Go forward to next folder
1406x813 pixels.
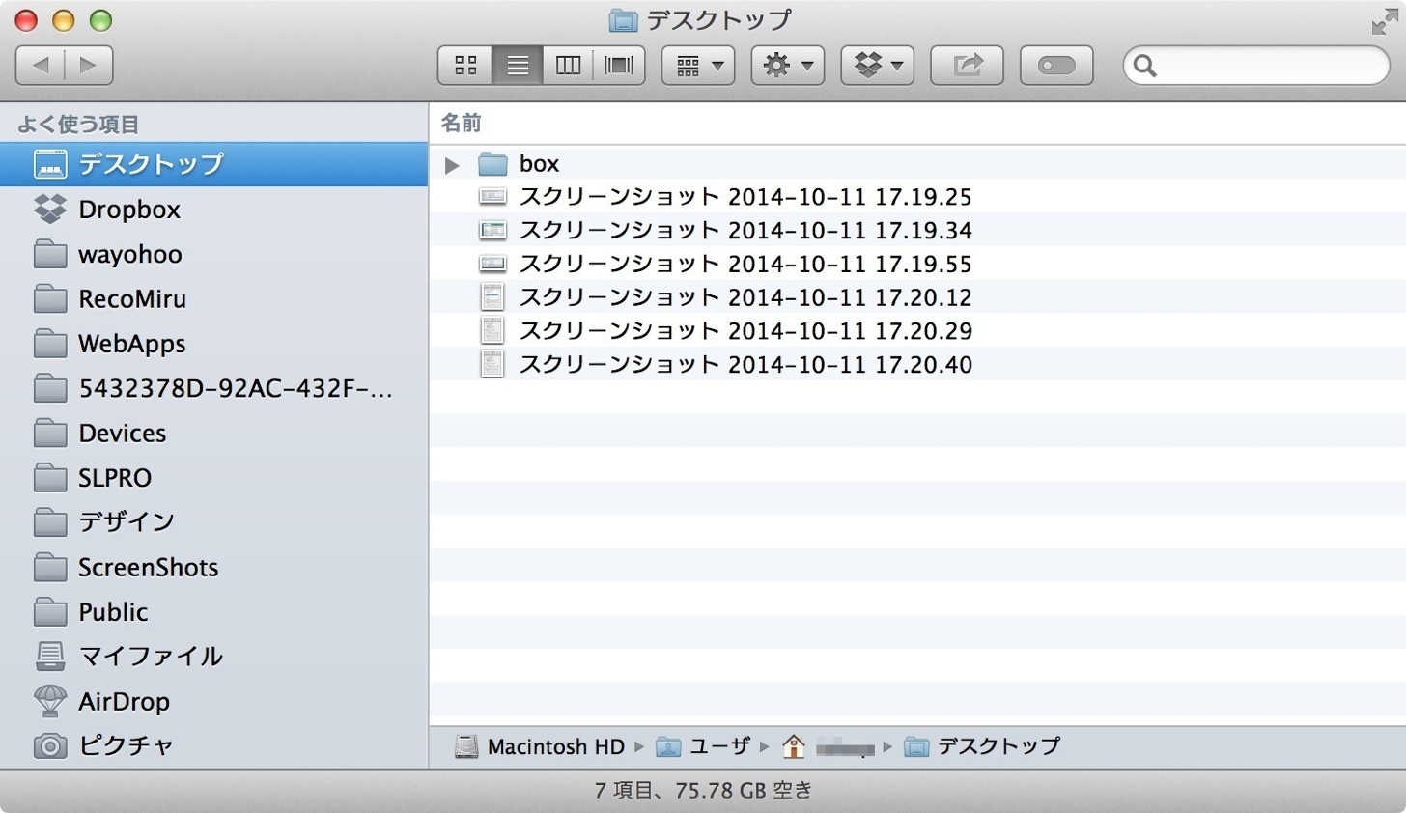tap(89, 66)
